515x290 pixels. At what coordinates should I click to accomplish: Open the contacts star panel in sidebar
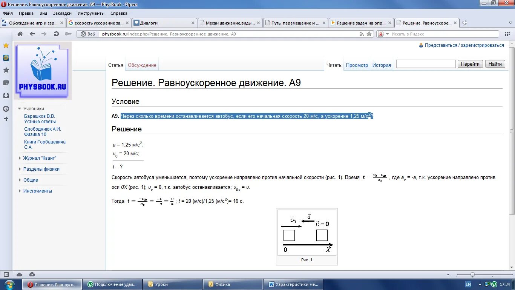click(6, 70)
